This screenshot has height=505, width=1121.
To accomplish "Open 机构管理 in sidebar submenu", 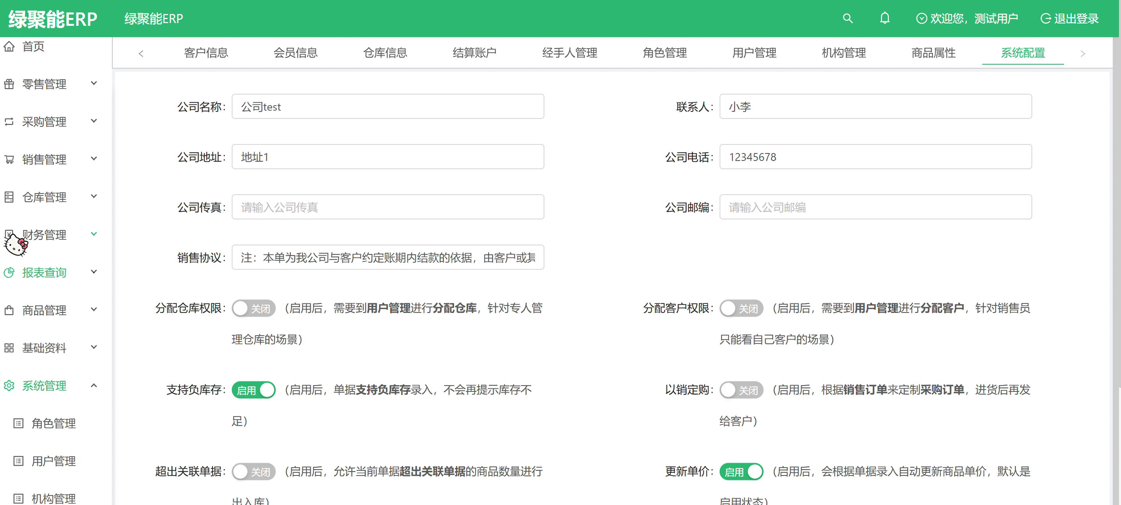I will (x=54, y=498).
